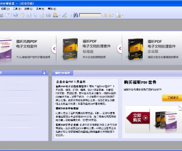182x151 pixels.
Task: Click the email envelope toolbar icon
Action: tap(8, 15)
